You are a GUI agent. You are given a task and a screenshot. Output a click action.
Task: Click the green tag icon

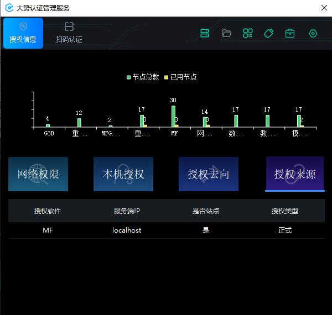(x=269, y=33)
